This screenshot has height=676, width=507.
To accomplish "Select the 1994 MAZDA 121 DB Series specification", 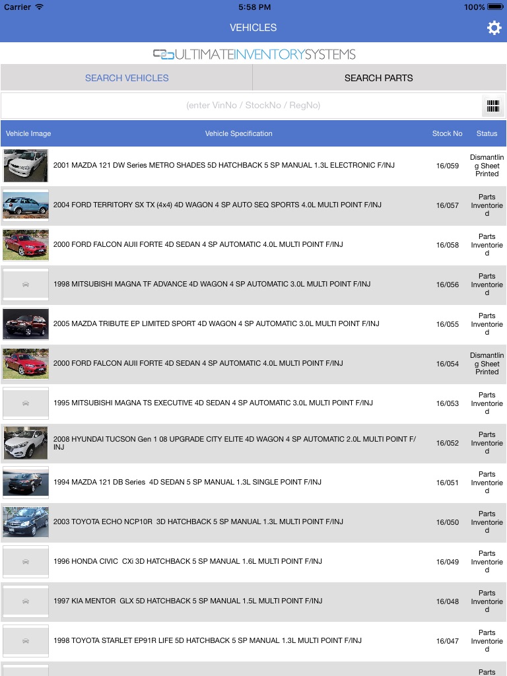I will (187, 483).
